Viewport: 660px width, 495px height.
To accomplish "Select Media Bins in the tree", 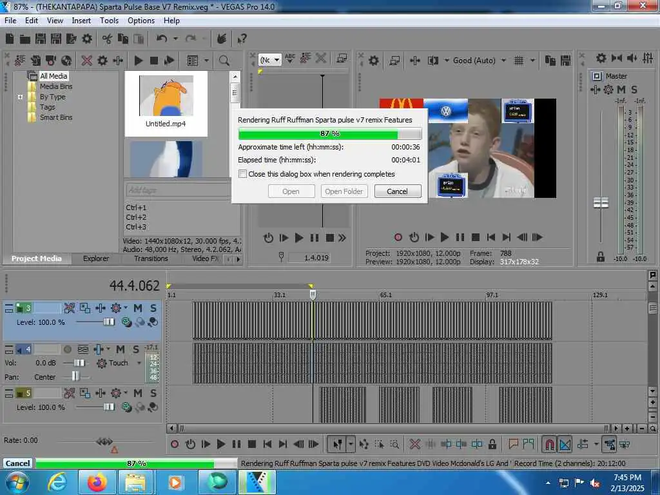I will (56, 86).
